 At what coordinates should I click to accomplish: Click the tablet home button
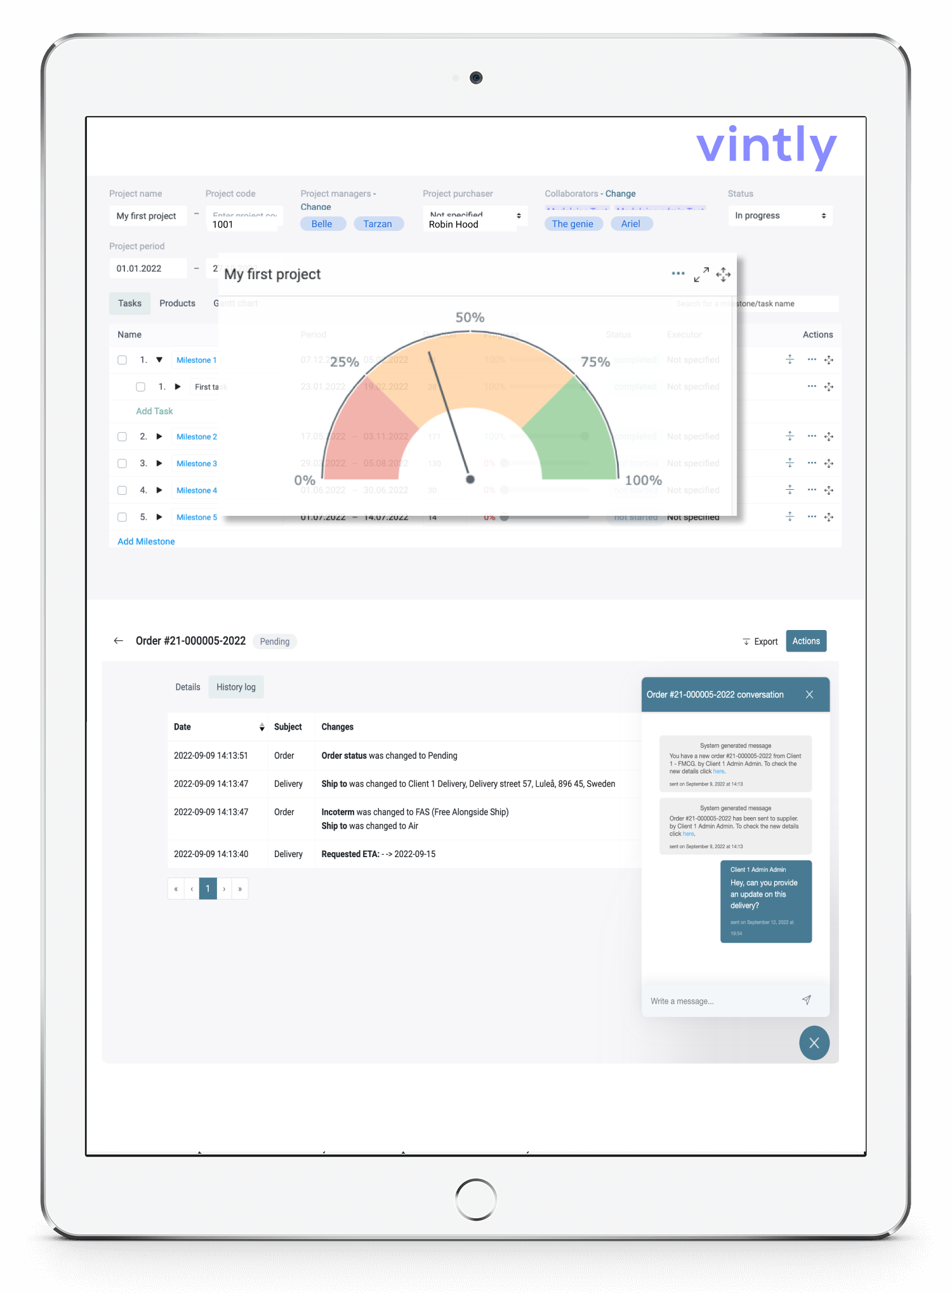click(475, 1199)
